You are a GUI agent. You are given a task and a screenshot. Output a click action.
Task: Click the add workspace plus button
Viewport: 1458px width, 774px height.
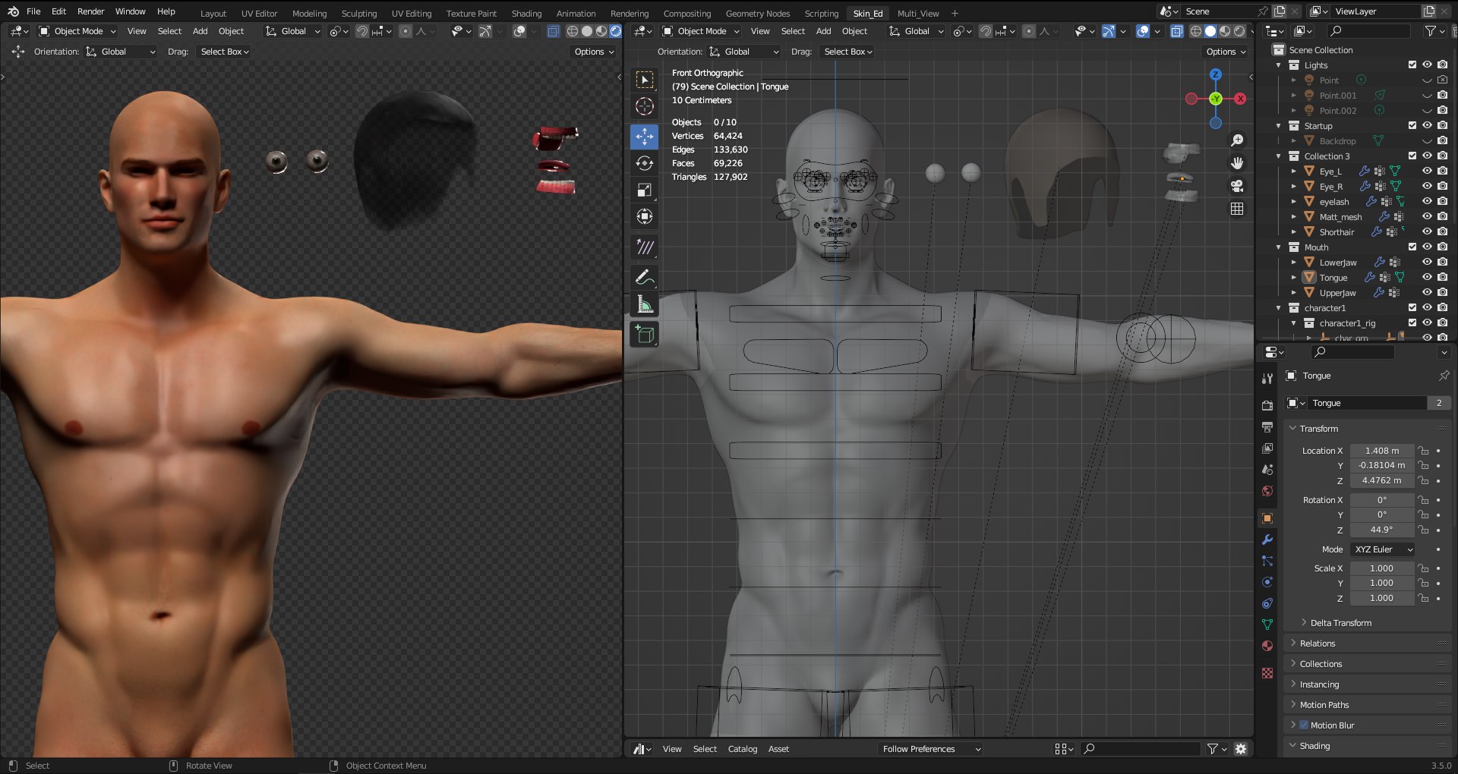(955, 13)
